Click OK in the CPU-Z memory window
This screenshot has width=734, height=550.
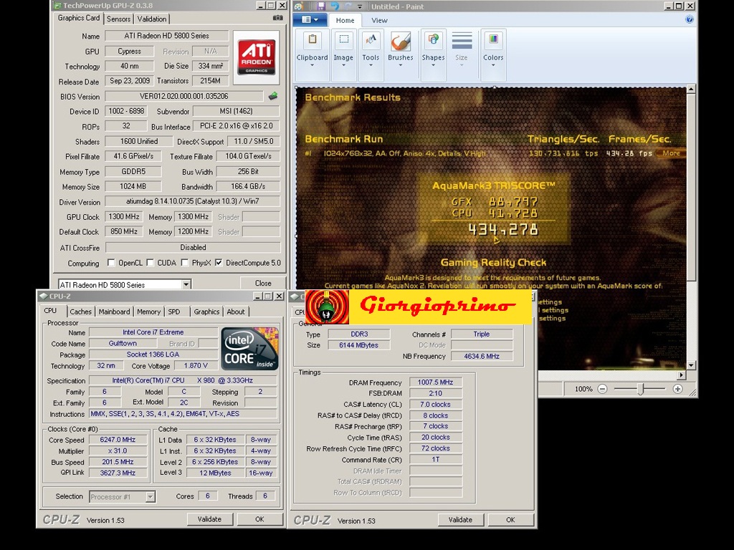(x=510, y=520)
